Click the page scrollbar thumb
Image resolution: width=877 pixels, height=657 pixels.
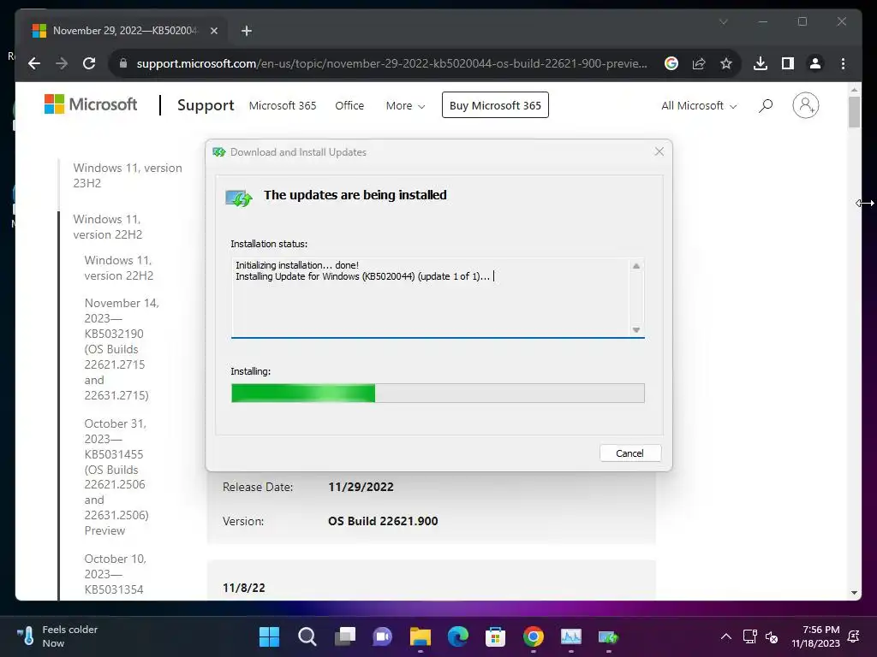854,112
